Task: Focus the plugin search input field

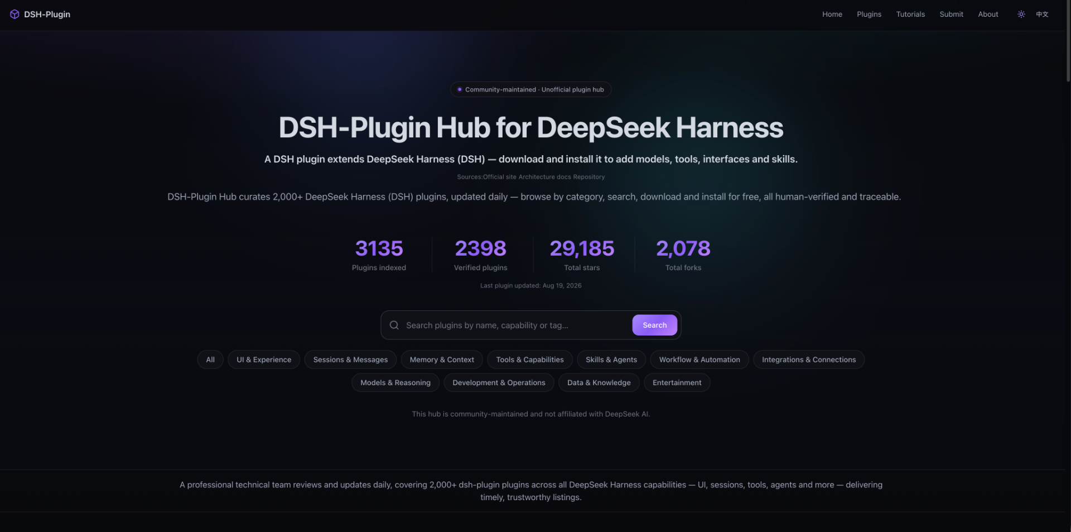Action: pyautogui.click(x=515, y=325)
